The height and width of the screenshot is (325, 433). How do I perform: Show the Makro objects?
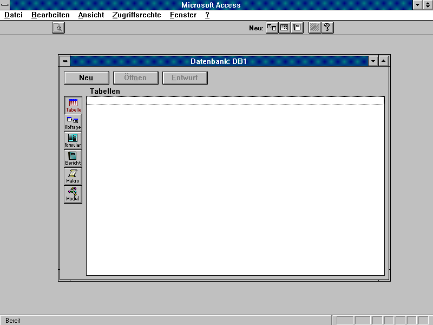pos(73,177)
